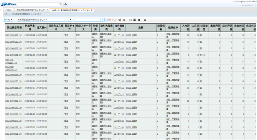Click the 受注伝票明細 column header
This screenshot has height=140, width=257.
click(15, 28)
